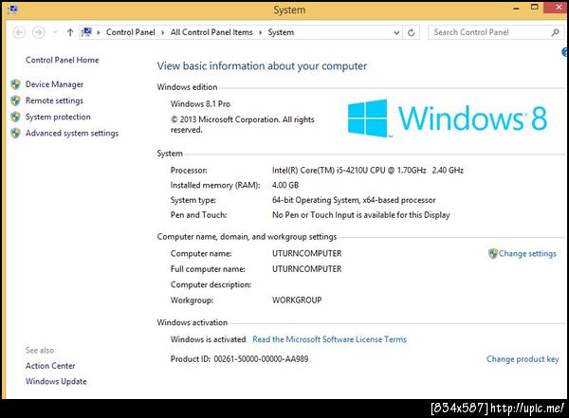Viewport: 569px width, 418px height.
Task: Open System protection
Action: (58, 117)
